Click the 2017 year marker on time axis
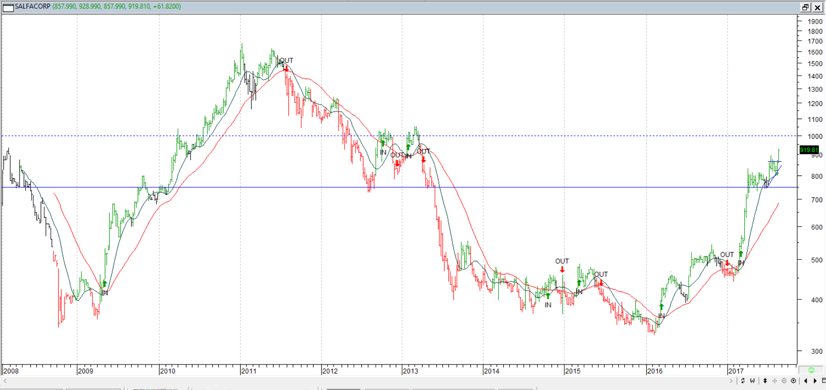This screenshot has height=390, width=826. coord(736,371)
